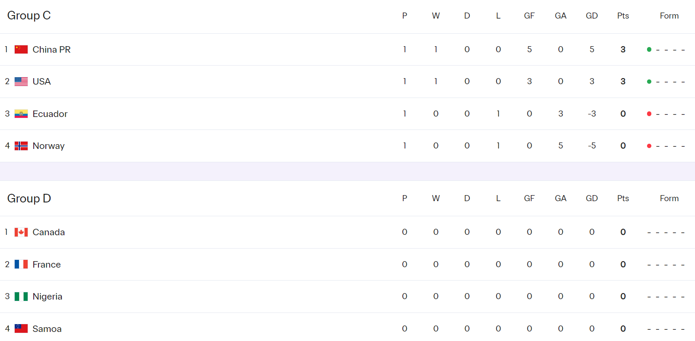Click Norway's red loss form dot
This screenshot has width=695, height=341.
coord(649,146)
